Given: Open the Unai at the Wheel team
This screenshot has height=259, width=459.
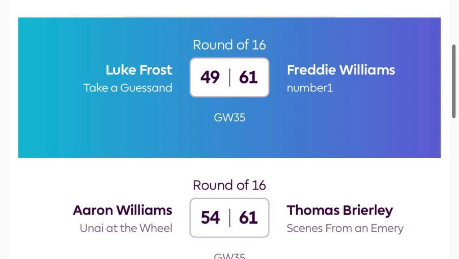Looking at the screenshot, I should pos(126,228).
